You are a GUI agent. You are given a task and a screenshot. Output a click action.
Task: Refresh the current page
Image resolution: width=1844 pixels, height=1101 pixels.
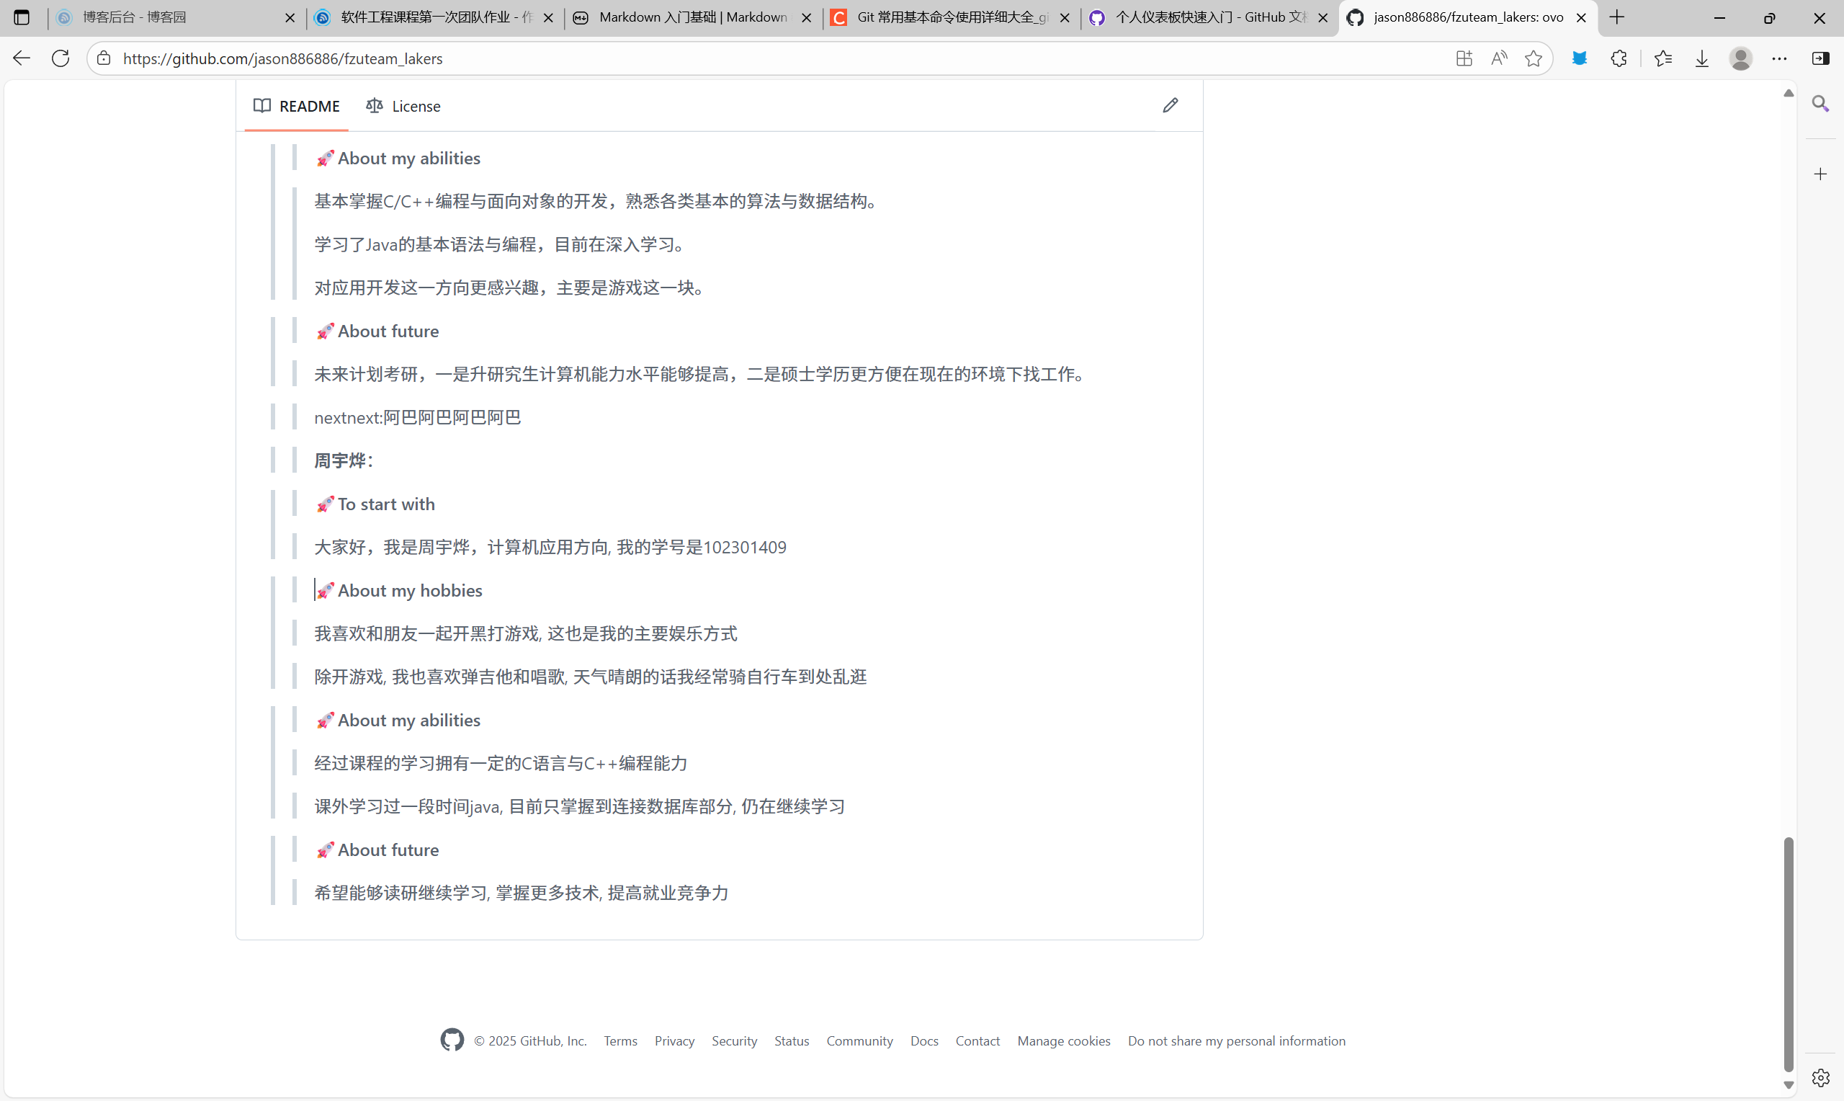[x=61, y=58]
